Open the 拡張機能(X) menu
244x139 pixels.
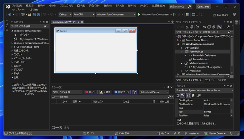click(158, 6)
